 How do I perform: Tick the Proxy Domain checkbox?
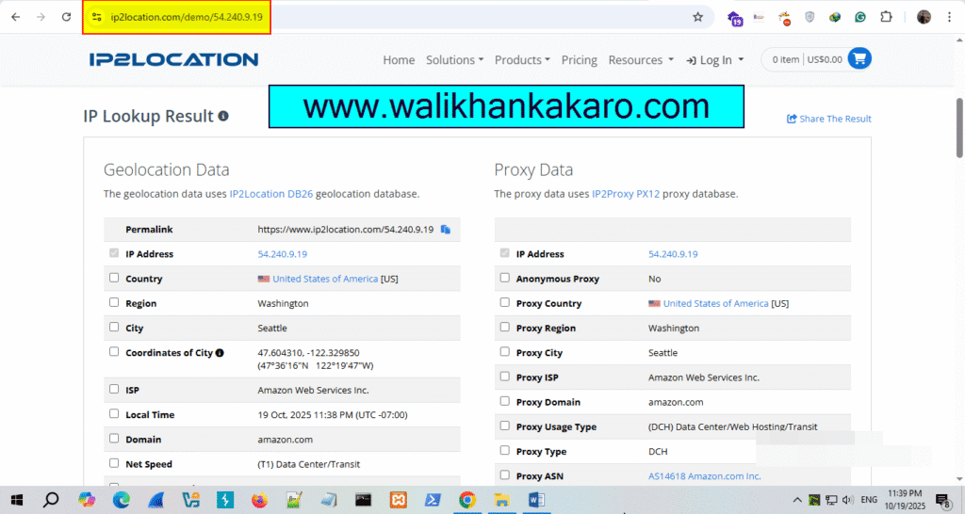point(505,401)
